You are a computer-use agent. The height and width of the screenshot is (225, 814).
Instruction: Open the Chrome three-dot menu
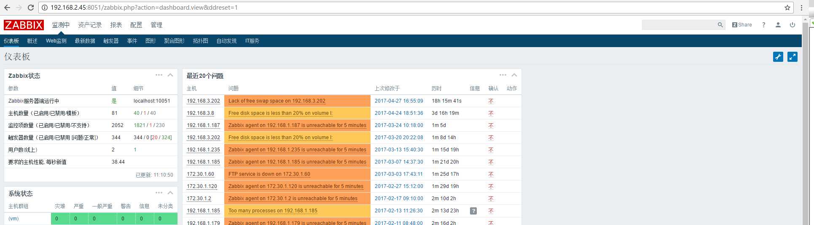801,8
